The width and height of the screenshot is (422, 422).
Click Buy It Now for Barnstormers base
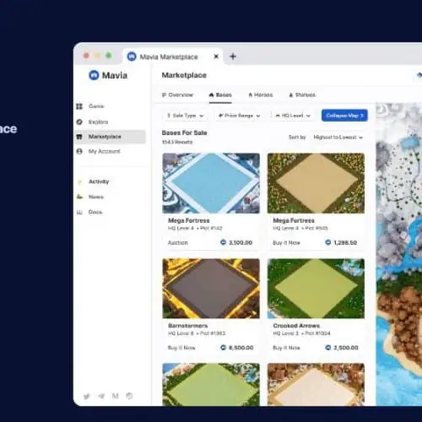[x=181, y=348]
